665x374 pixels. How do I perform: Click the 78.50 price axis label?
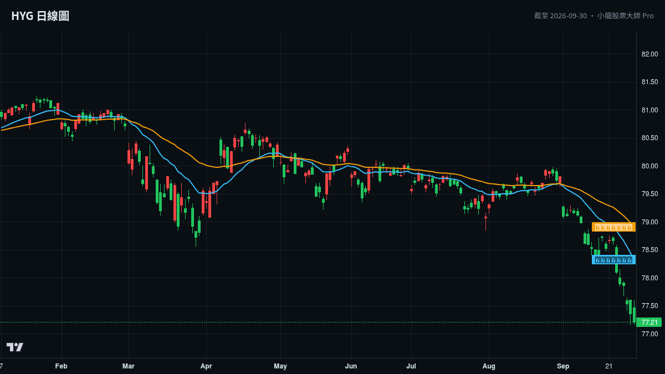649,250
